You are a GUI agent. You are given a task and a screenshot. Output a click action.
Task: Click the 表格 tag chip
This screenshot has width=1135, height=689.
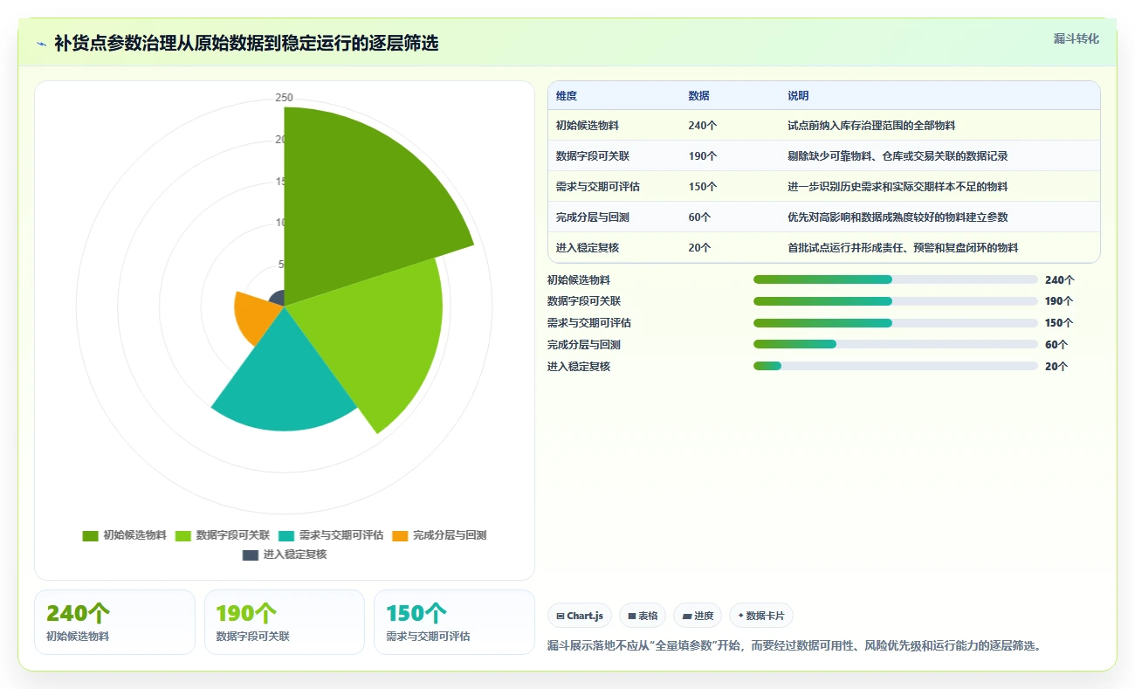coord(643,616)
